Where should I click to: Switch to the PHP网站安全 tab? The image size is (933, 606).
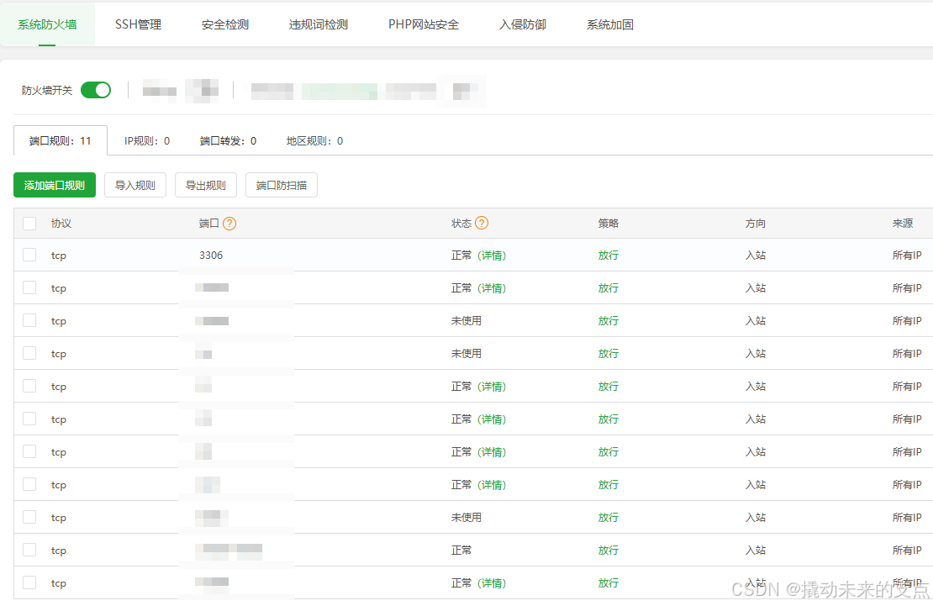[x=424, y=24]
